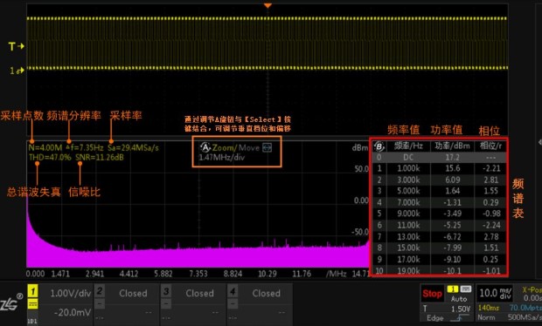Click the N=4.00M sample points readout
This screenshot has height=326, width=542.
tap(45, 148)
